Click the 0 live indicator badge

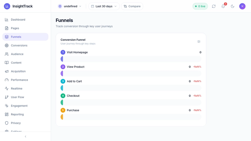click(x=200, y=6)
